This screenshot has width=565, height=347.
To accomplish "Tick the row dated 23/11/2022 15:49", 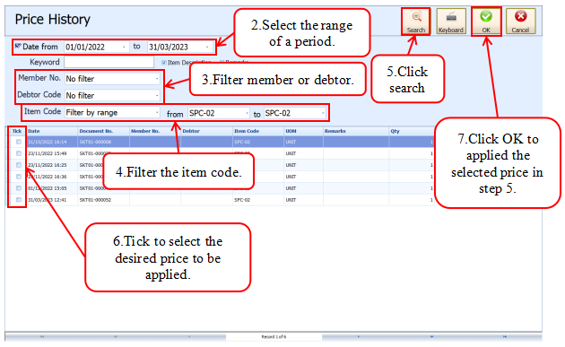I will click(19, 153).
